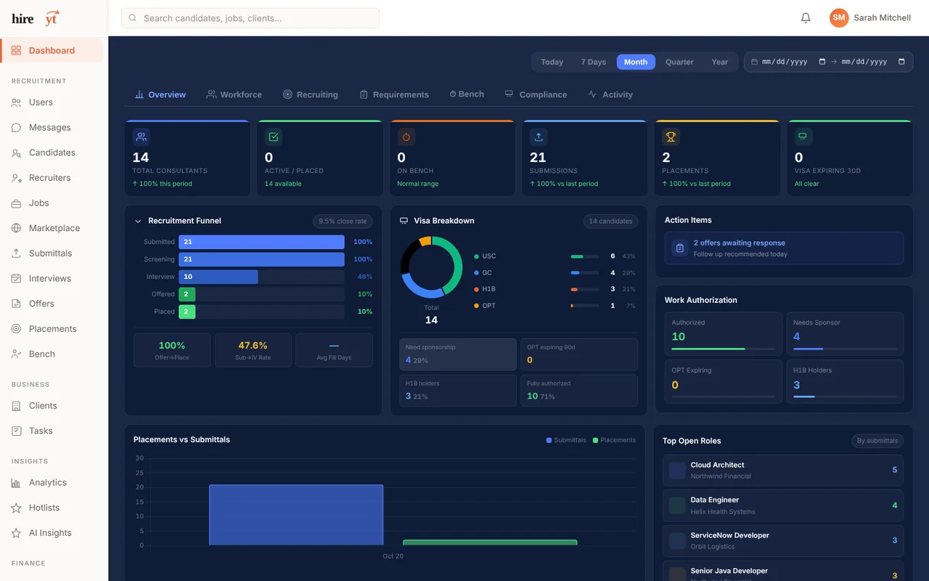
Task: Open the Cloud Architect role row
Action: (x=783, y=471)
